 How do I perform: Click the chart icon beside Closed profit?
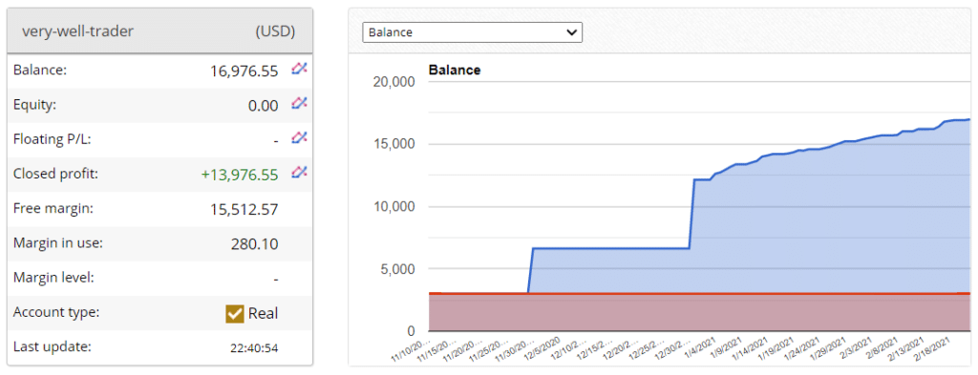point(299,174)
